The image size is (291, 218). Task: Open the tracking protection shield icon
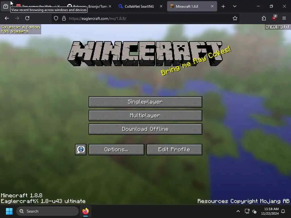[56, 18]
